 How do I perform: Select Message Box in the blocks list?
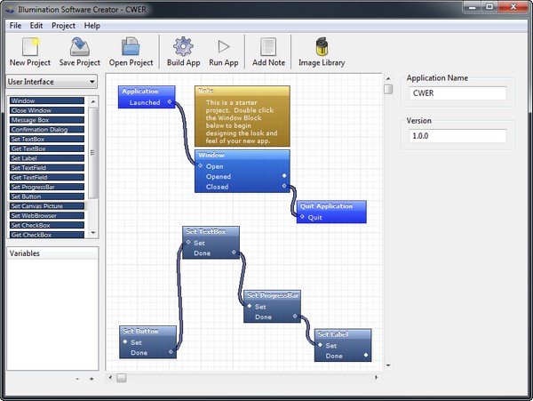pyautogui.click(x=46, y=119)
